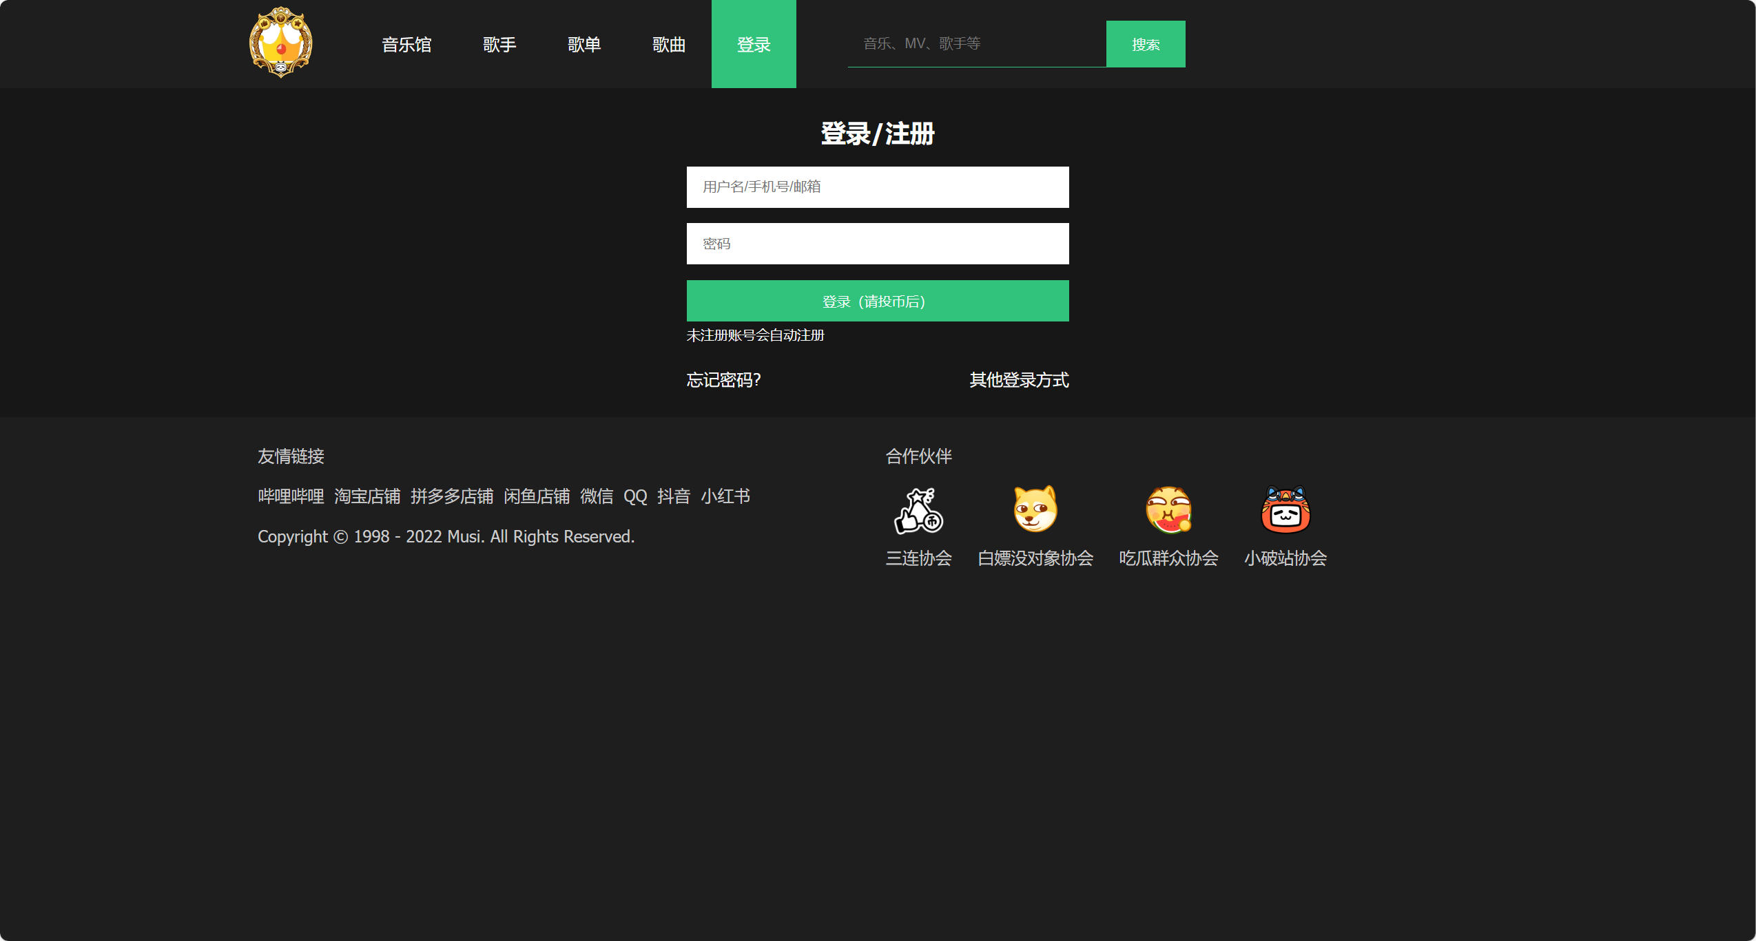Click the 三连协会 thumbs-up icon

point(918,510)
